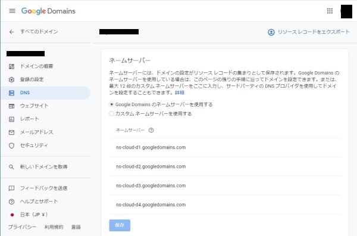Click the DNS server icon

click(x=11, y=93)
